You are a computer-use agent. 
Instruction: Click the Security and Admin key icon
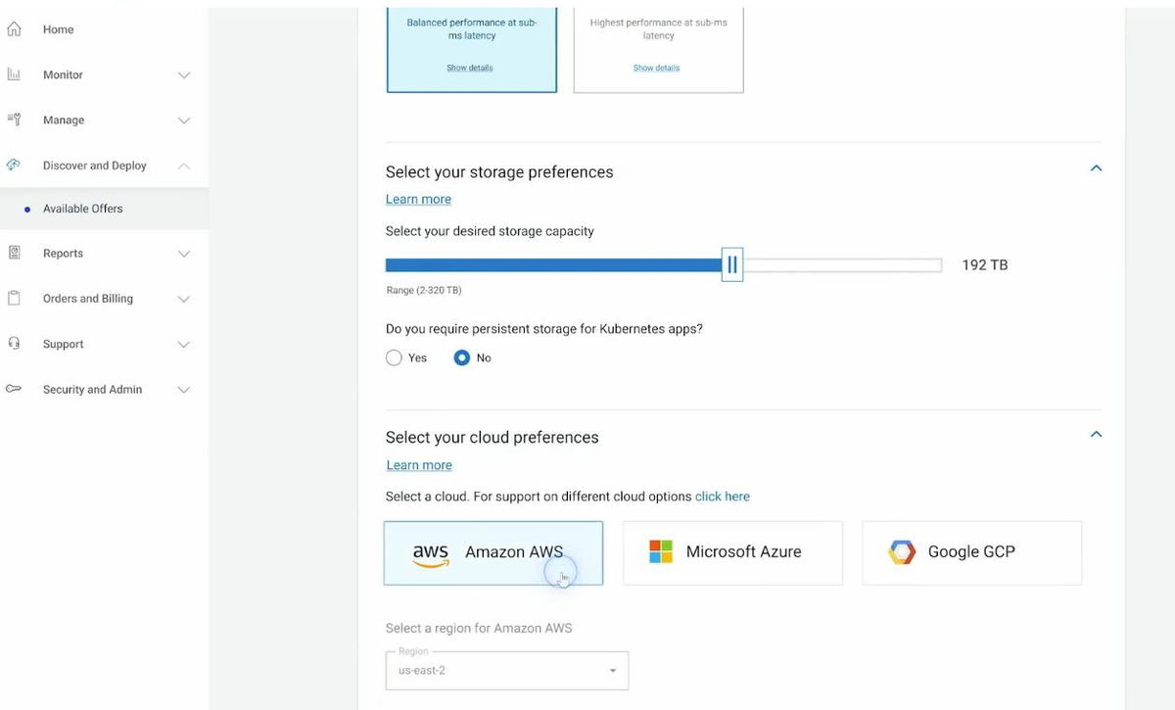[x=14, y=389]
